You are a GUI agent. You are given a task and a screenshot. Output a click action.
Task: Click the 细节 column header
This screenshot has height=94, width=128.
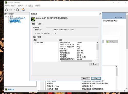tap(78, 40)
